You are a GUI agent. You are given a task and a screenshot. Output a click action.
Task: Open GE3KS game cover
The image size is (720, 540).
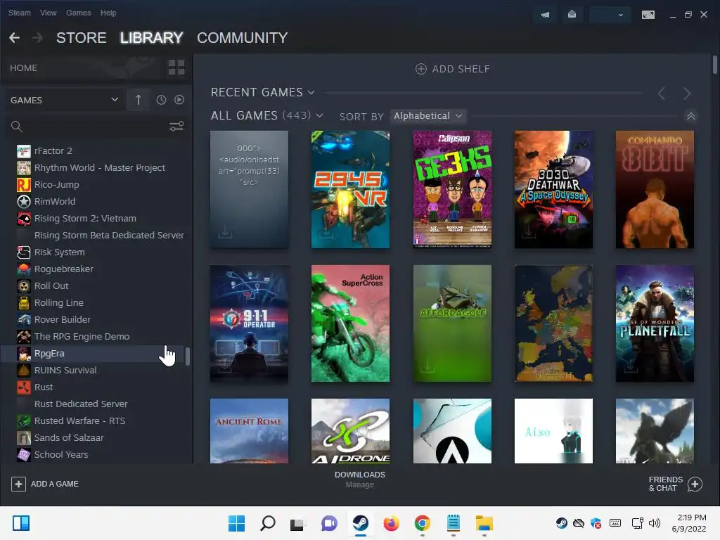(x=452, y=189)
